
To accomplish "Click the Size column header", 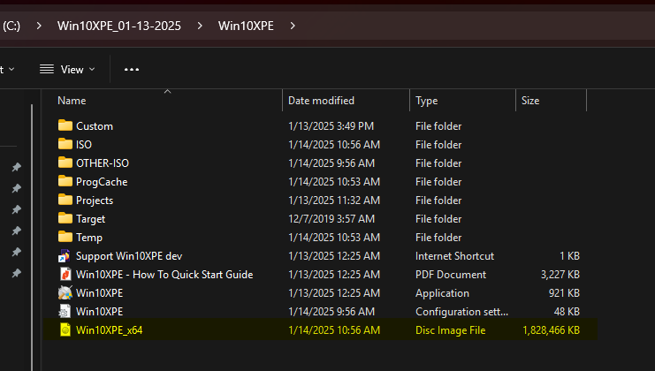I will 530,101.
